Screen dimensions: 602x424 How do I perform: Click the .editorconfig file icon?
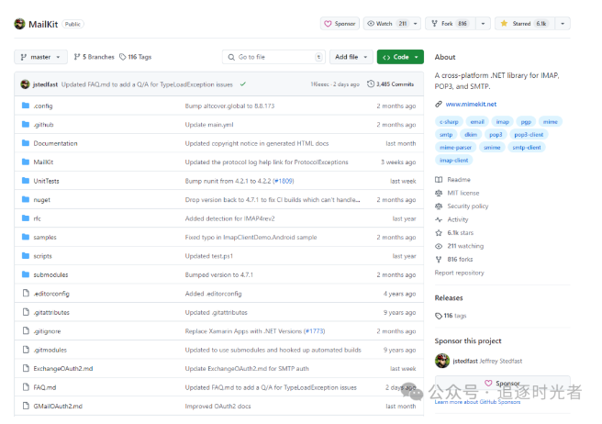click(26, 293)
